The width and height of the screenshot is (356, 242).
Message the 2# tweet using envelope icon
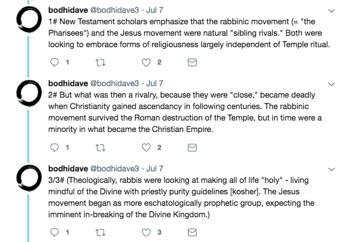(193, 148)
